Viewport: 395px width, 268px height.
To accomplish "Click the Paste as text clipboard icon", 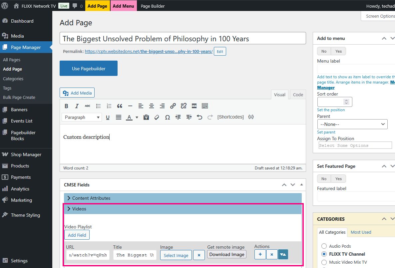I will point(146,117).
